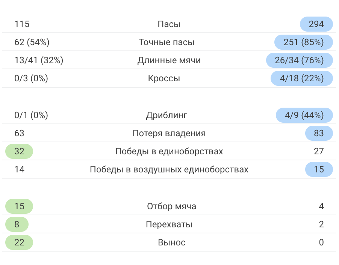This screenshot has height=265, width=339.
Task: Select the Длинные мячи label
Action: [169, 60]
